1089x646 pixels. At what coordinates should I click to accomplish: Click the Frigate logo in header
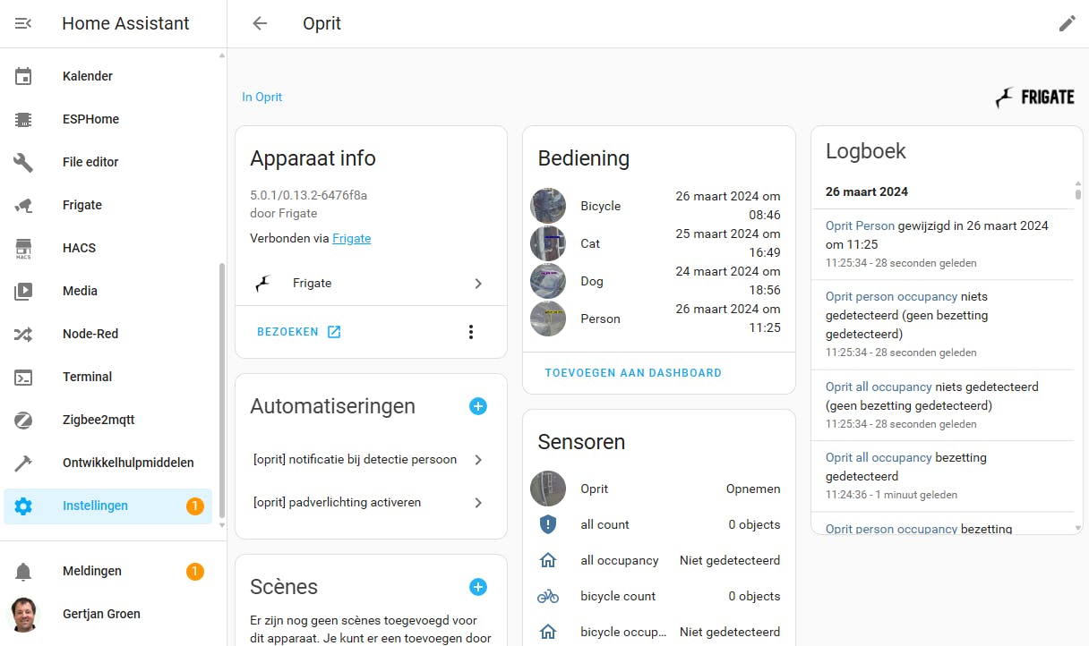(x=1034, y=98)
